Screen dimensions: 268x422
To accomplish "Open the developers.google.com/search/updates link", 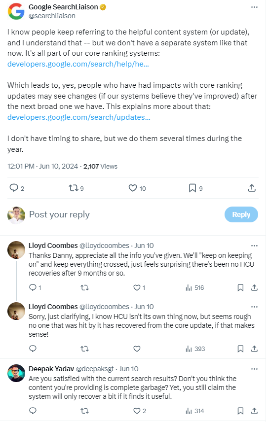I will 79,117.
